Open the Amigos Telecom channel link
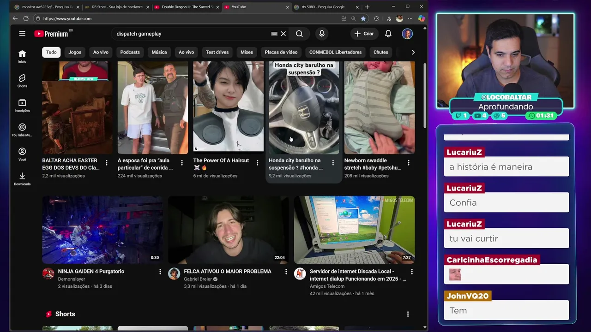Image resolution: width=591 pixels, height=332 pixels. [327, 286]
